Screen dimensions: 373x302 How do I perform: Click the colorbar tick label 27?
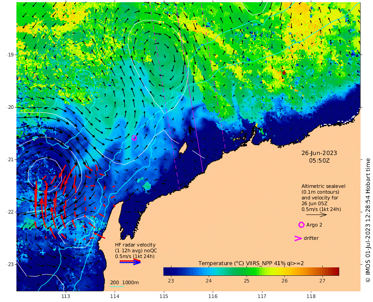[x=322, y=281]
